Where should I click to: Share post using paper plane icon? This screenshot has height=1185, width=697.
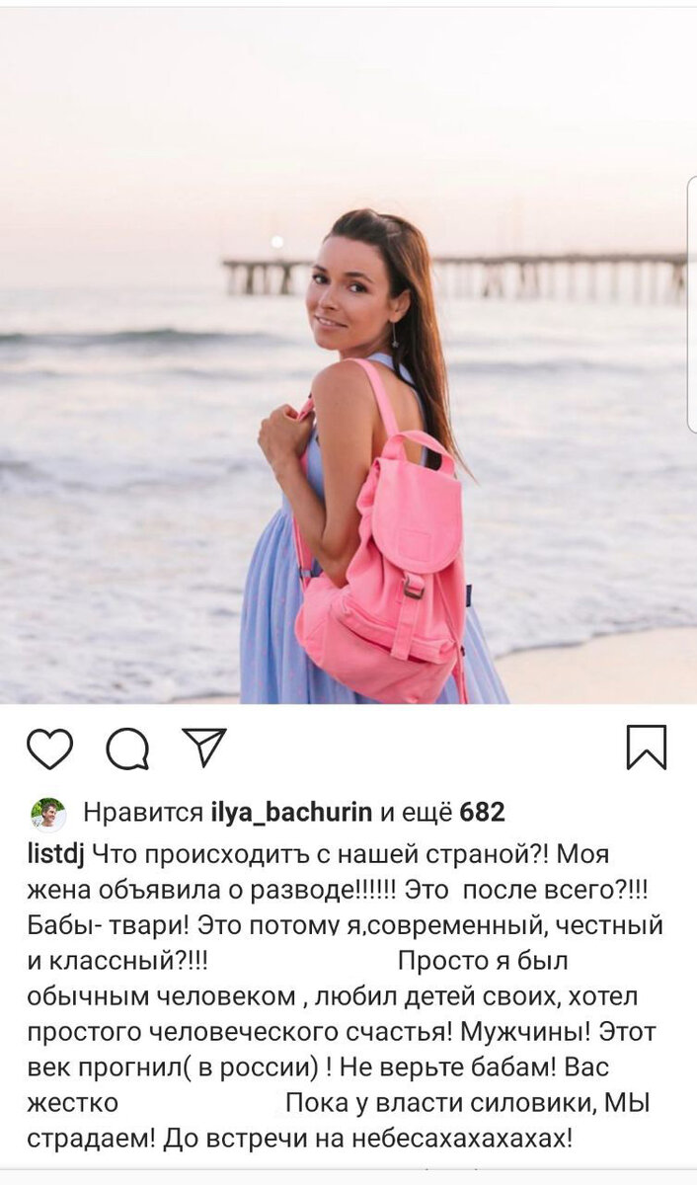click(204, 748)
